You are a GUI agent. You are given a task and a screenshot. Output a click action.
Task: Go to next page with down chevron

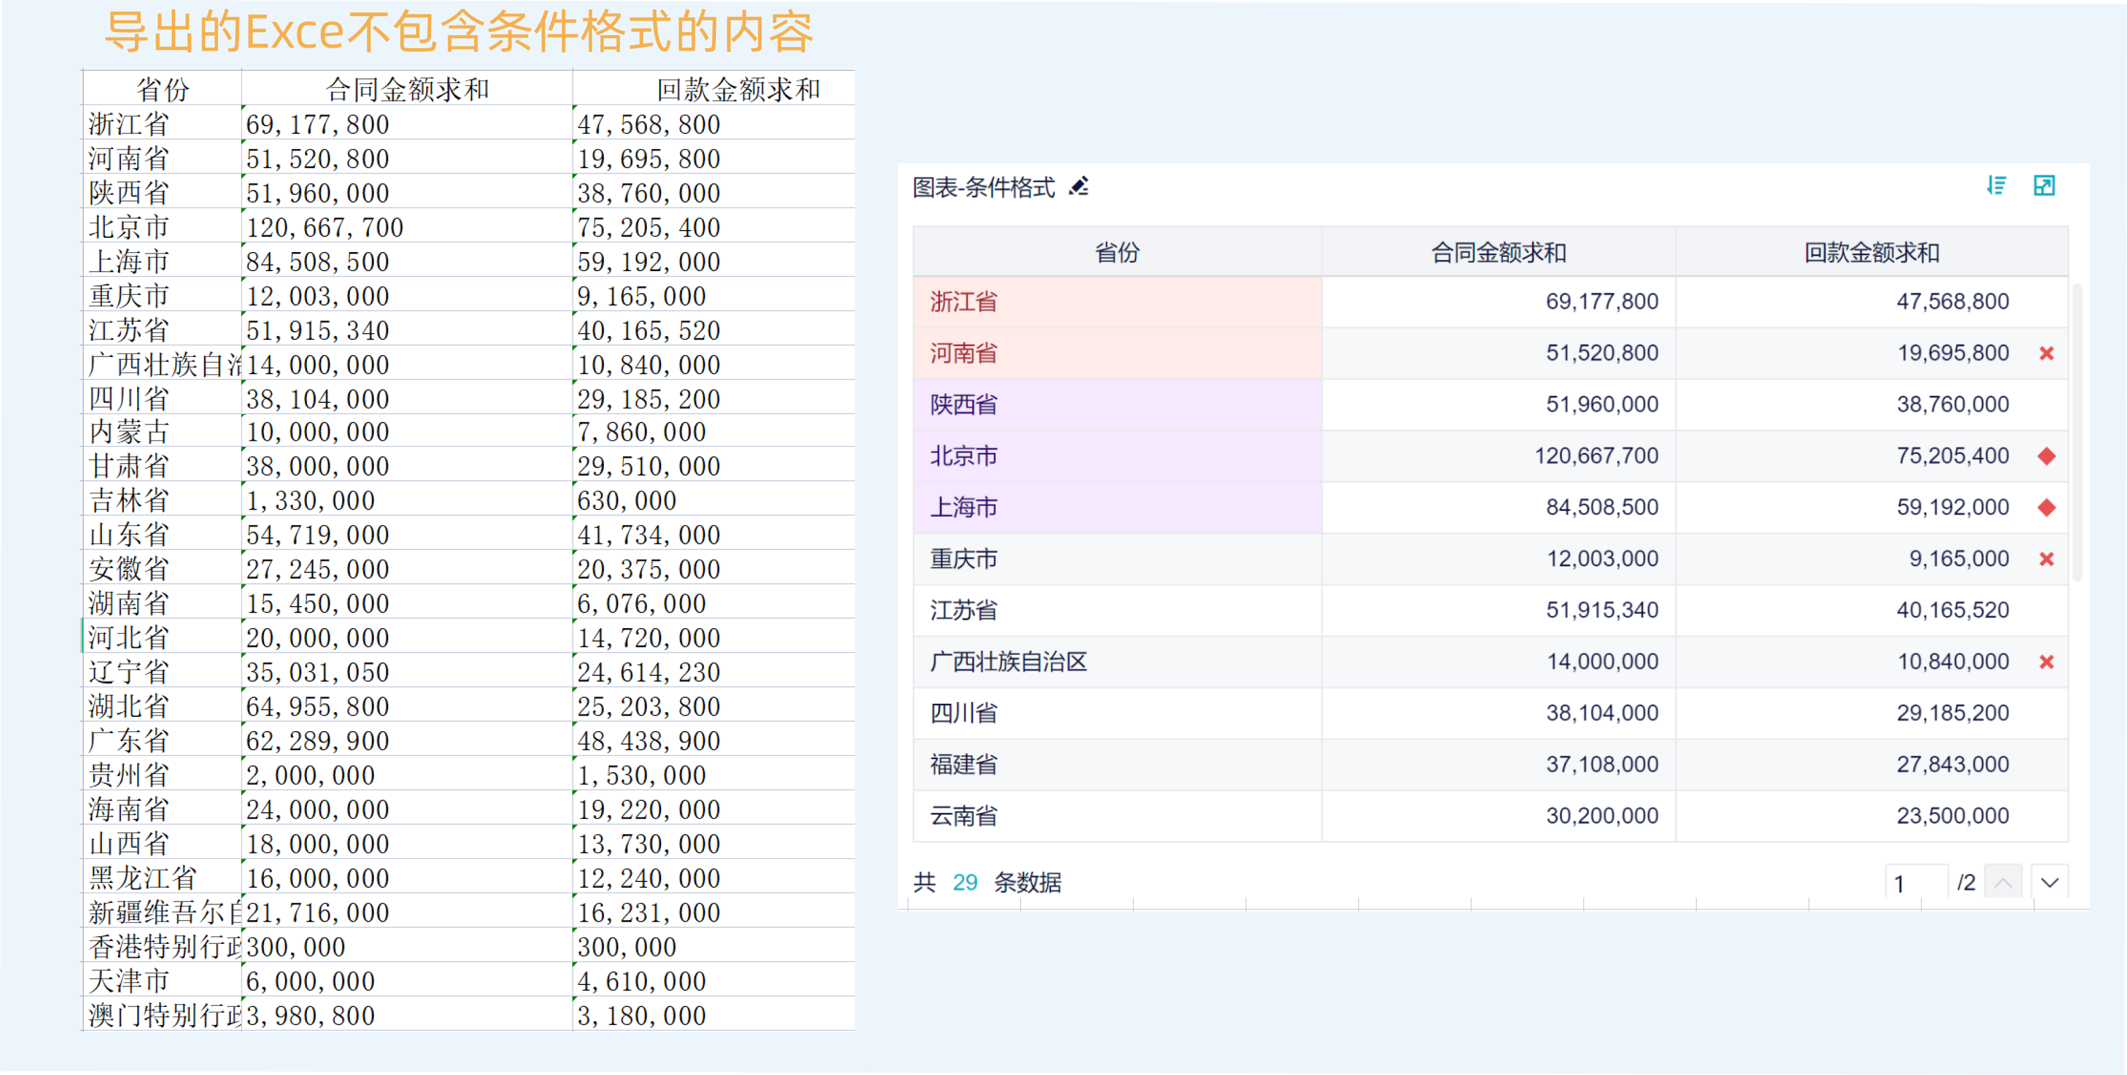[2050, 882]
